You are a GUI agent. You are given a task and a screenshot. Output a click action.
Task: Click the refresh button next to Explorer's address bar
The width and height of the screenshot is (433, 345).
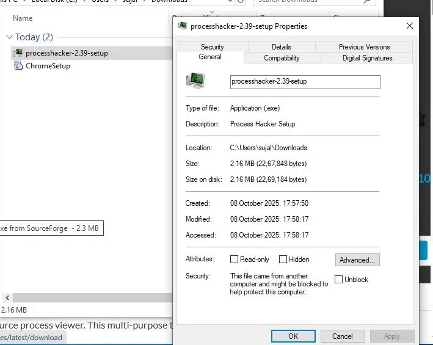[x=241, y=1]
